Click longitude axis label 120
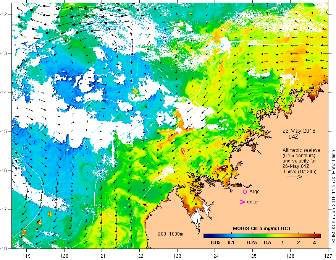Viewport: 336px width, 260px height. (x=64, y=256)
